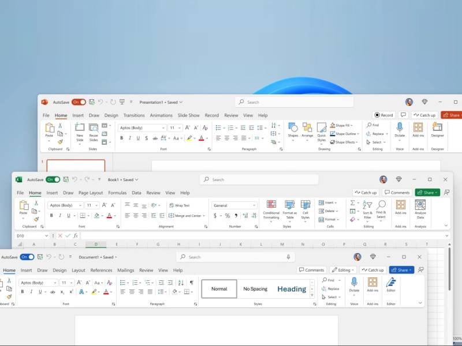Toggle text Shadow S in PowerPoint
This screenshot has width=462, height=346.
(x=146, y=138)
